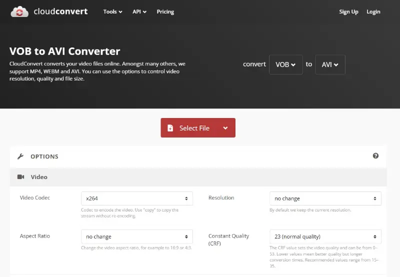The height and width of the screenshot is (277, 400).
Task: Click the OPTIONS heading text
Action: tap(44, 156)
